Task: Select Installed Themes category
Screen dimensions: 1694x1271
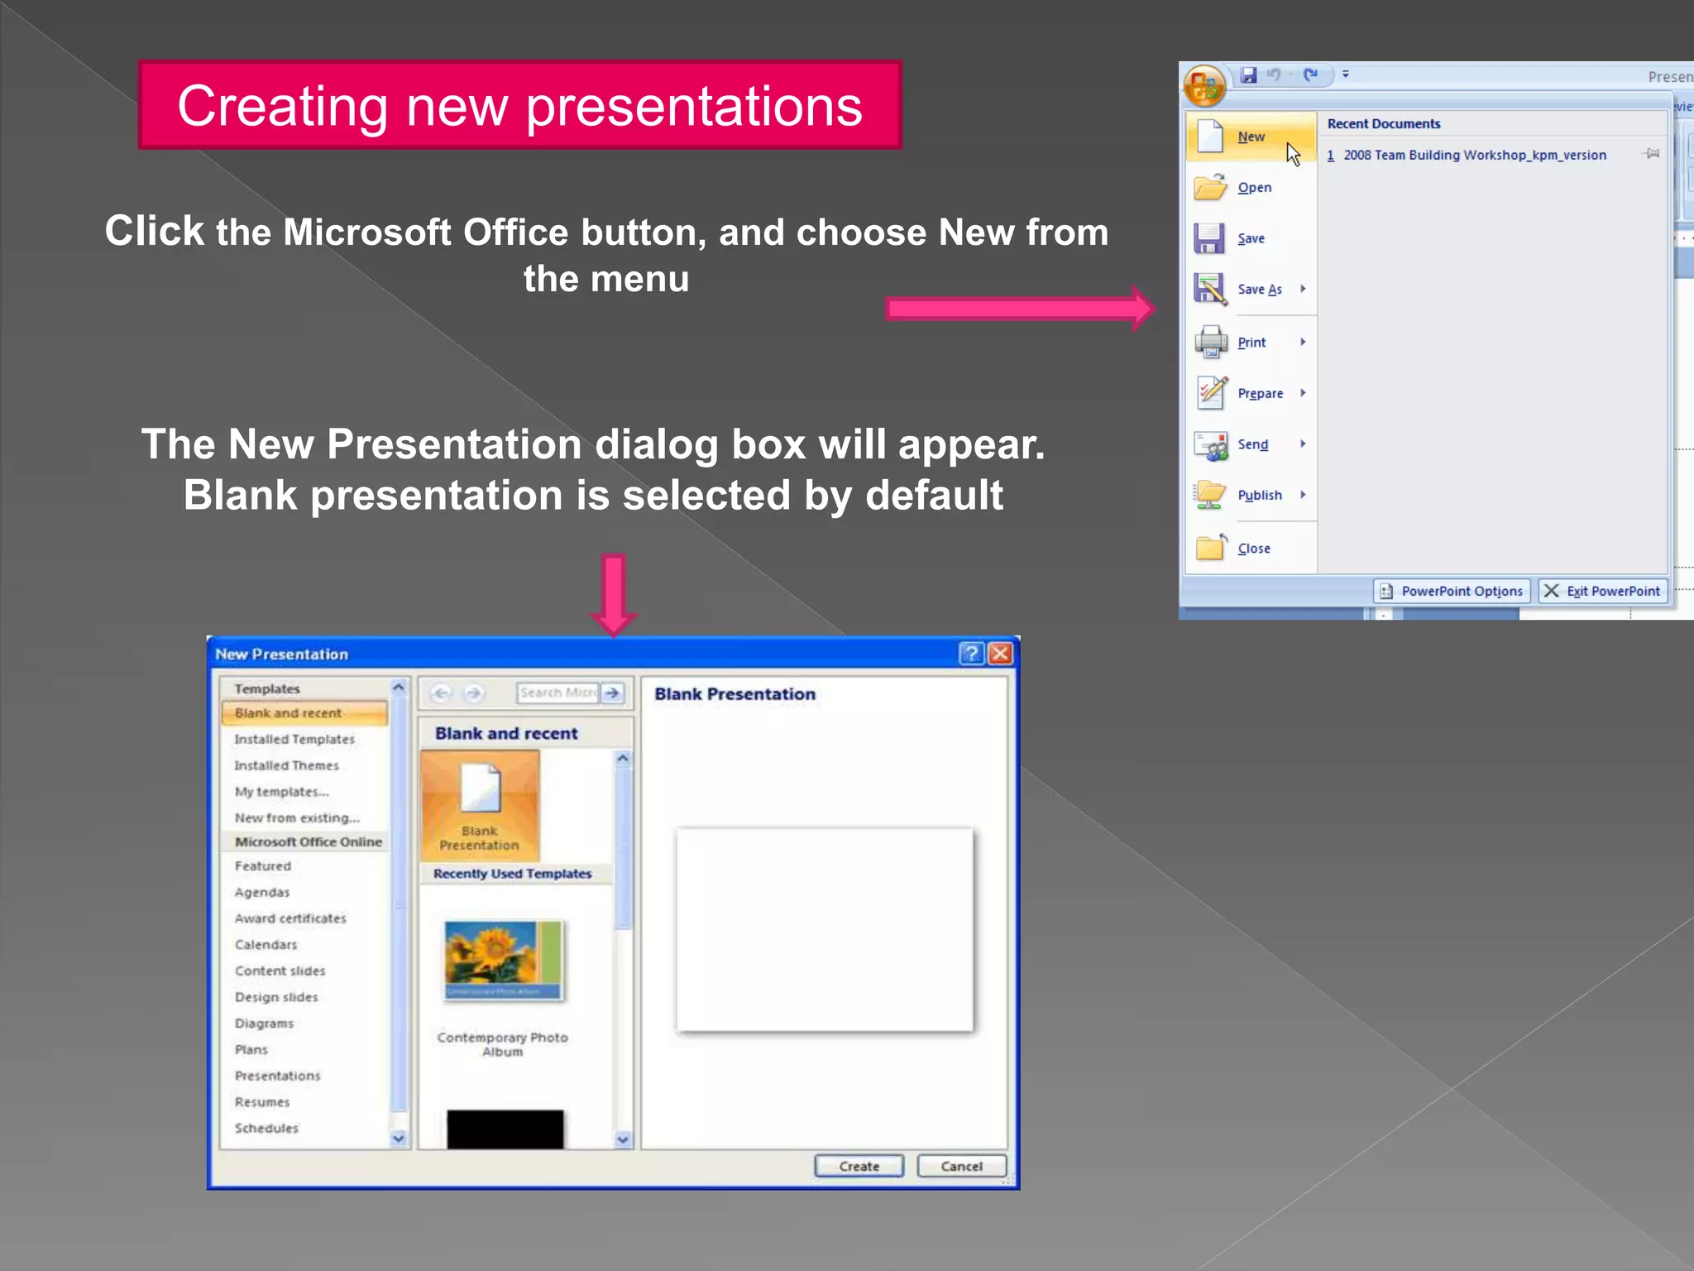Action: tap(286, 765)
